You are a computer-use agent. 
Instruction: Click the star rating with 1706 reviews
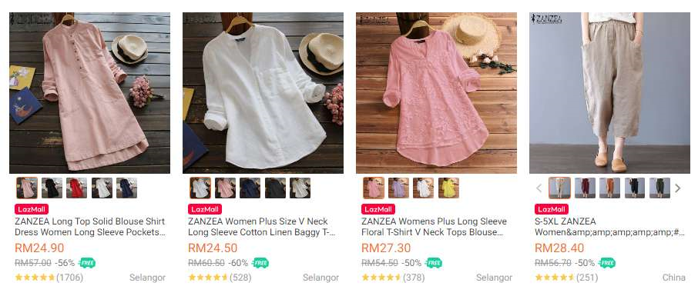coord(35,278)
